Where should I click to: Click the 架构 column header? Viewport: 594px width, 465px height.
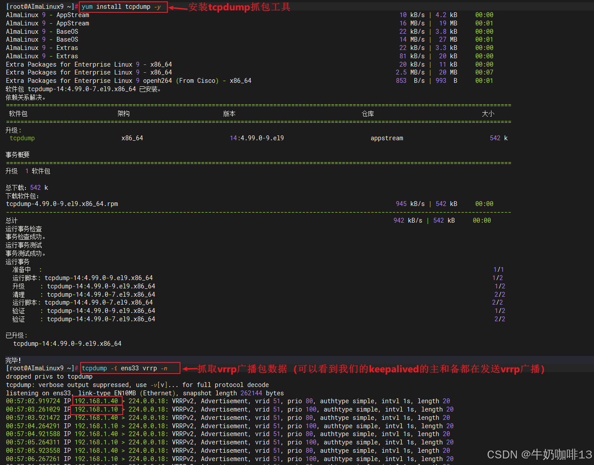point(124,114)
